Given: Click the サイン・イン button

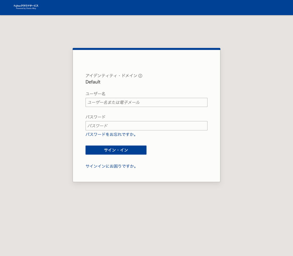Looking at the screenshot, I should tap(116, 150).
